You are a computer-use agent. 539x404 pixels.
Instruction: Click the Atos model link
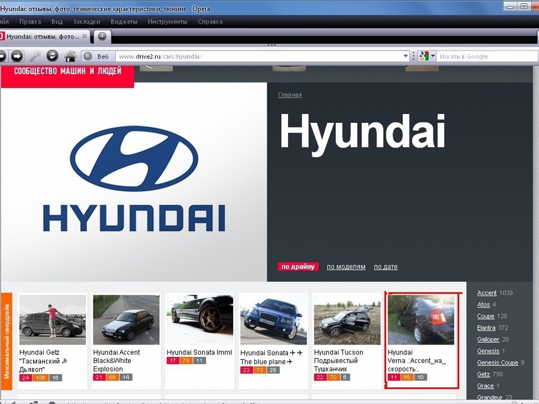483,305
